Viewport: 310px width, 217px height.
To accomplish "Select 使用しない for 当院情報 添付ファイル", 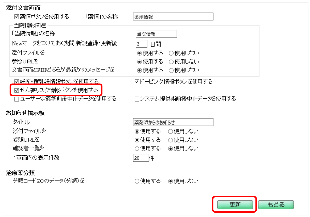I will point(171,53).
